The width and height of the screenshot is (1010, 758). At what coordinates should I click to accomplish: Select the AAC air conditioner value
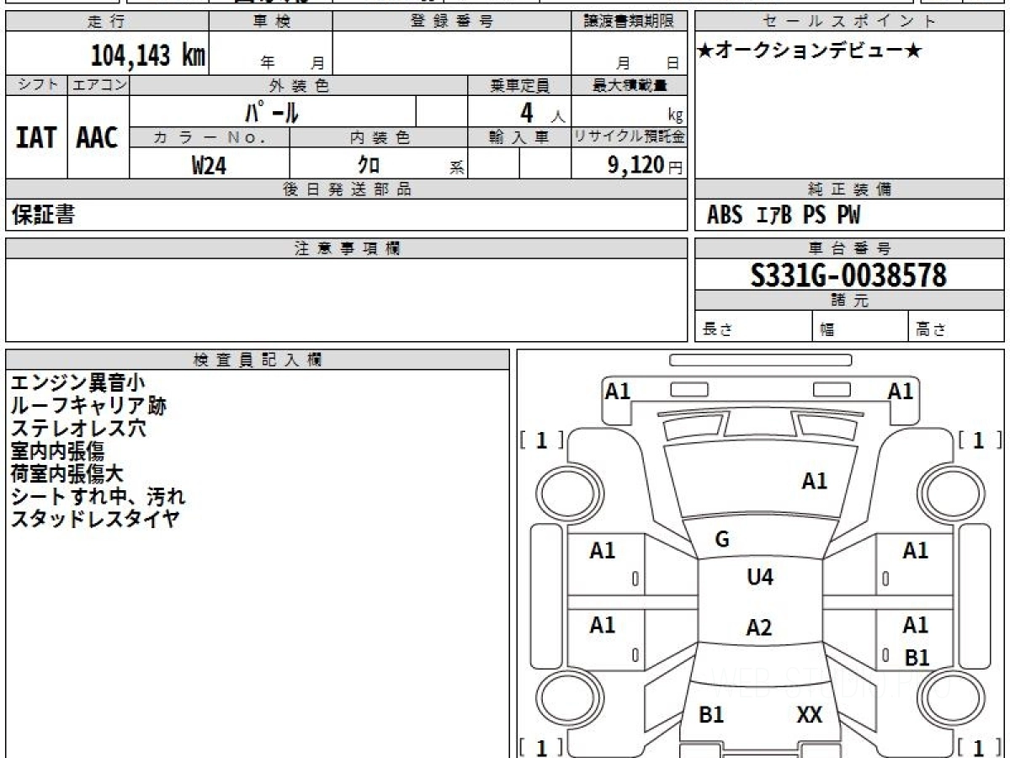(x=98, y=138)
